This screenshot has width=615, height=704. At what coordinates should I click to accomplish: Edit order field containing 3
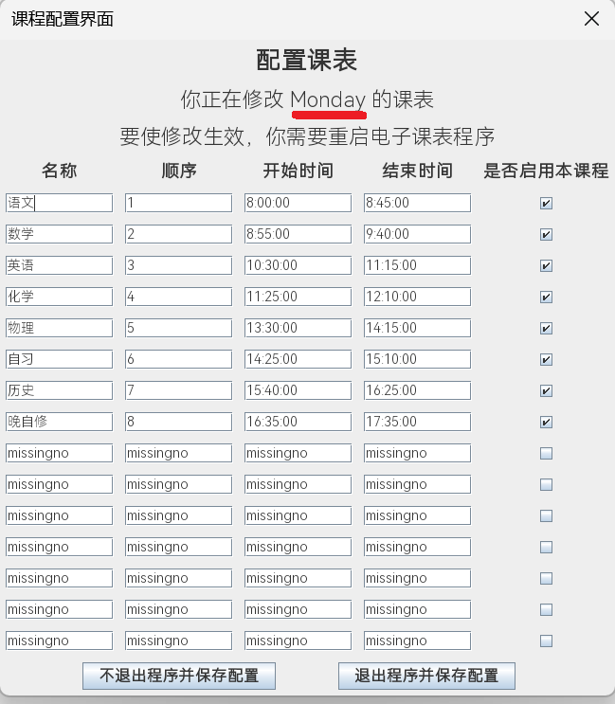click(179, 265)
